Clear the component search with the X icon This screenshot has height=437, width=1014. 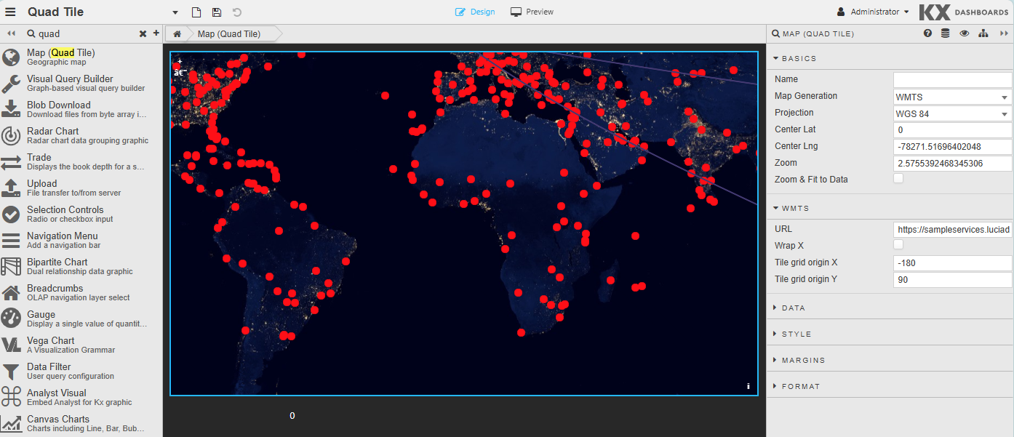pos(143,33)
